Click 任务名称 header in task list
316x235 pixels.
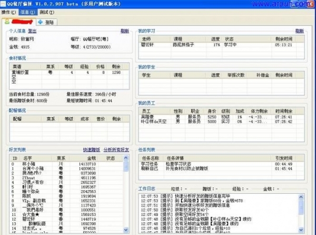pyautogui.click(x=151, y=158)
